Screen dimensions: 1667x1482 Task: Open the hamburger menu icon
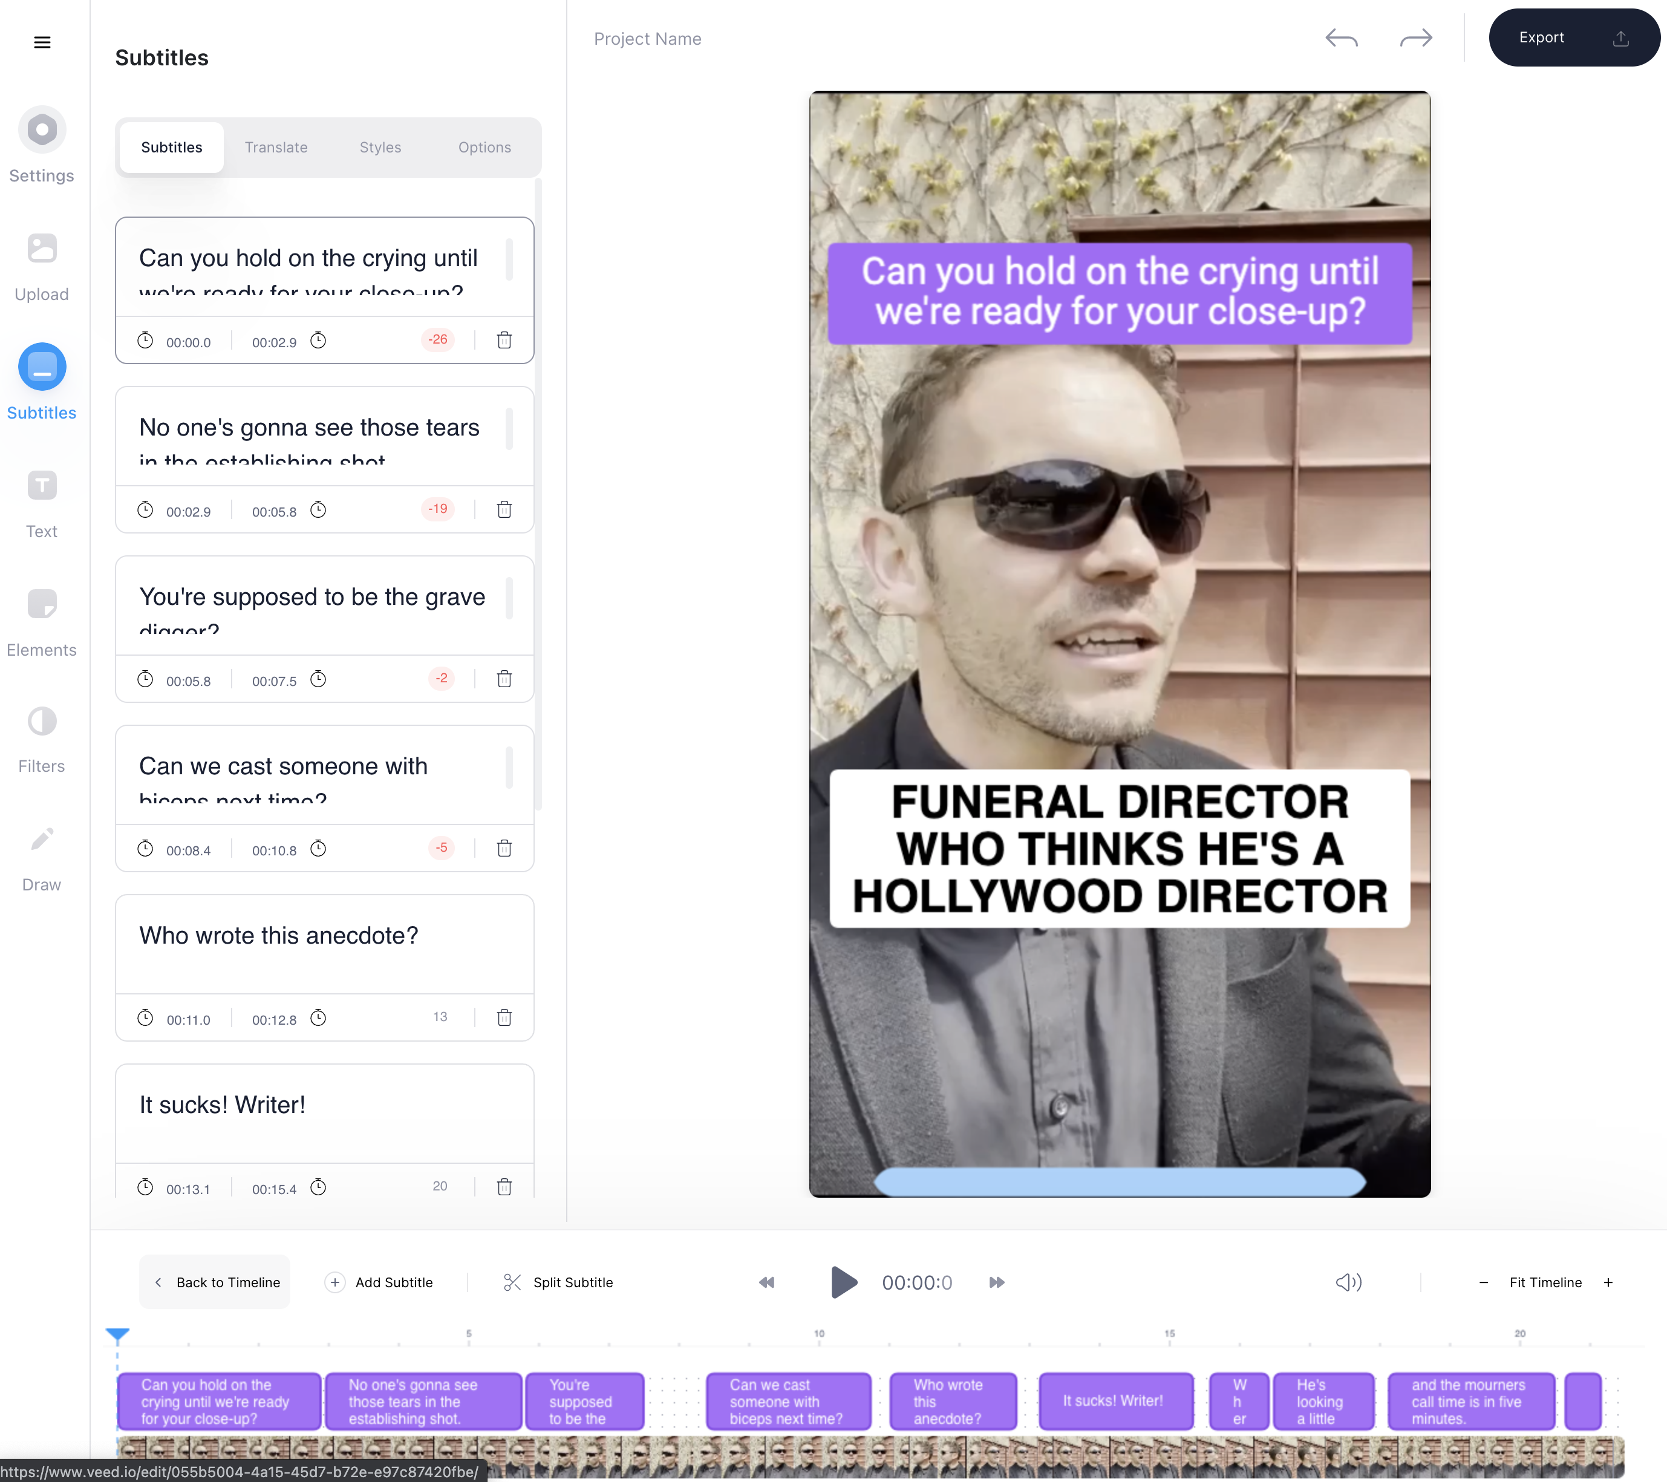pos(42,42)
